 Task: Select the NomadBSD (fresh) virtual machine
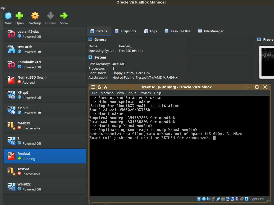45,80
